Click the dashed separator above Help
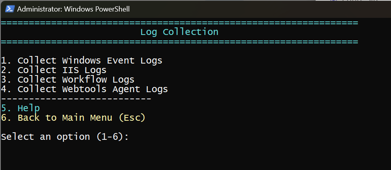The width and height of the screenshot is (391, 170). point(76,99)
